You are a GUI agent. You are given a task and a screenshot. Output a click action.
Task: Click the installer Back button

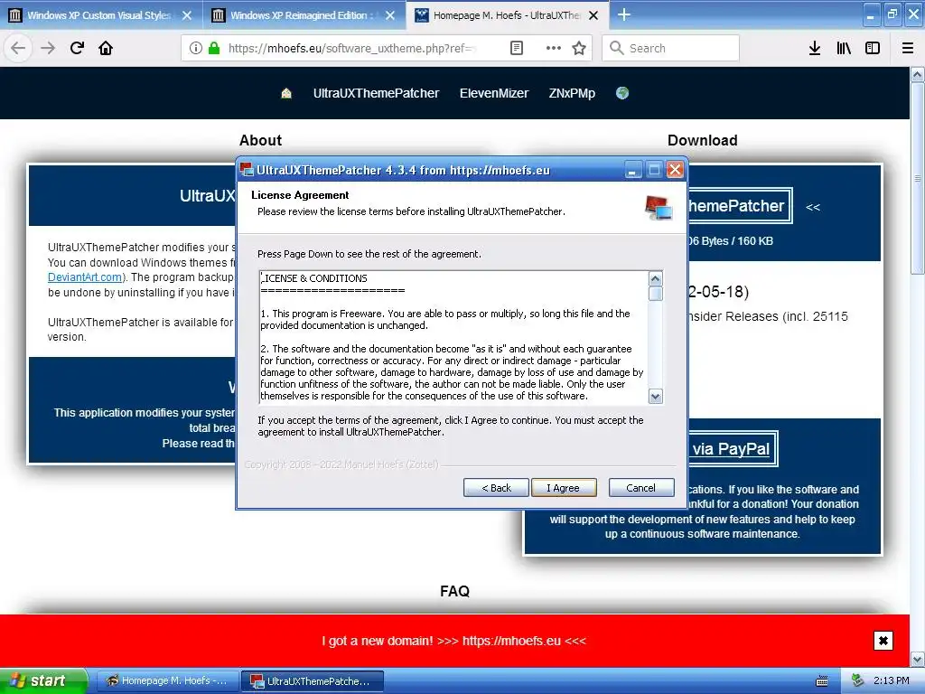pos(496,488)
